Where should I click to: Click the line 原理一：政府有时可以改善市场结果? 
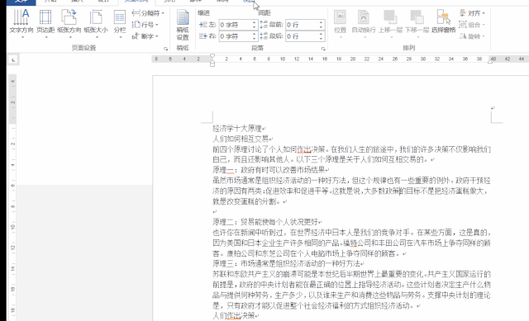point(269,170)
